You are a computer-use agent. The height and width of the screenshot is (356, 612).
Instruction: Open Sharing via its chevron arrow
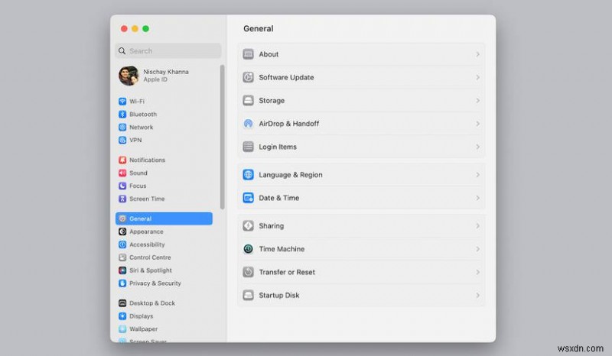477,226
